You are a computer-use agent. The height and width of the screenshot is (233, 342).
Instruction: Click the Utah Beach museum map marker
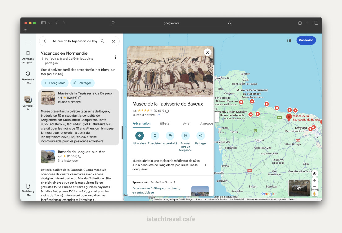point(252,101)
